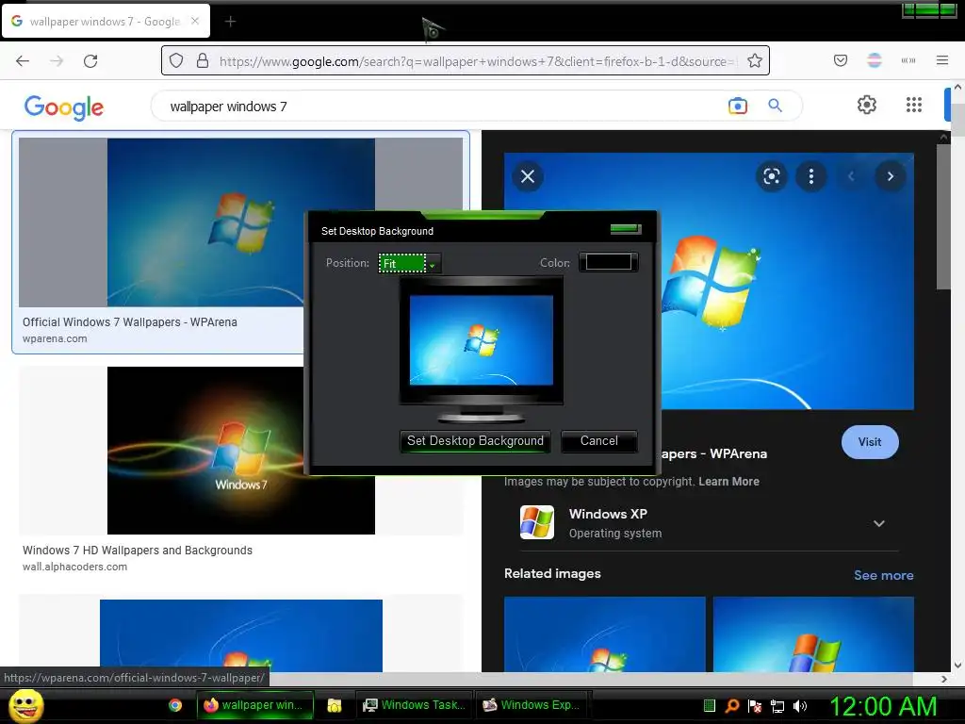The width and height of the screenshot is (965, 724).
Task: Launch Chrome from the taskbar
Action: pos(175,705)
